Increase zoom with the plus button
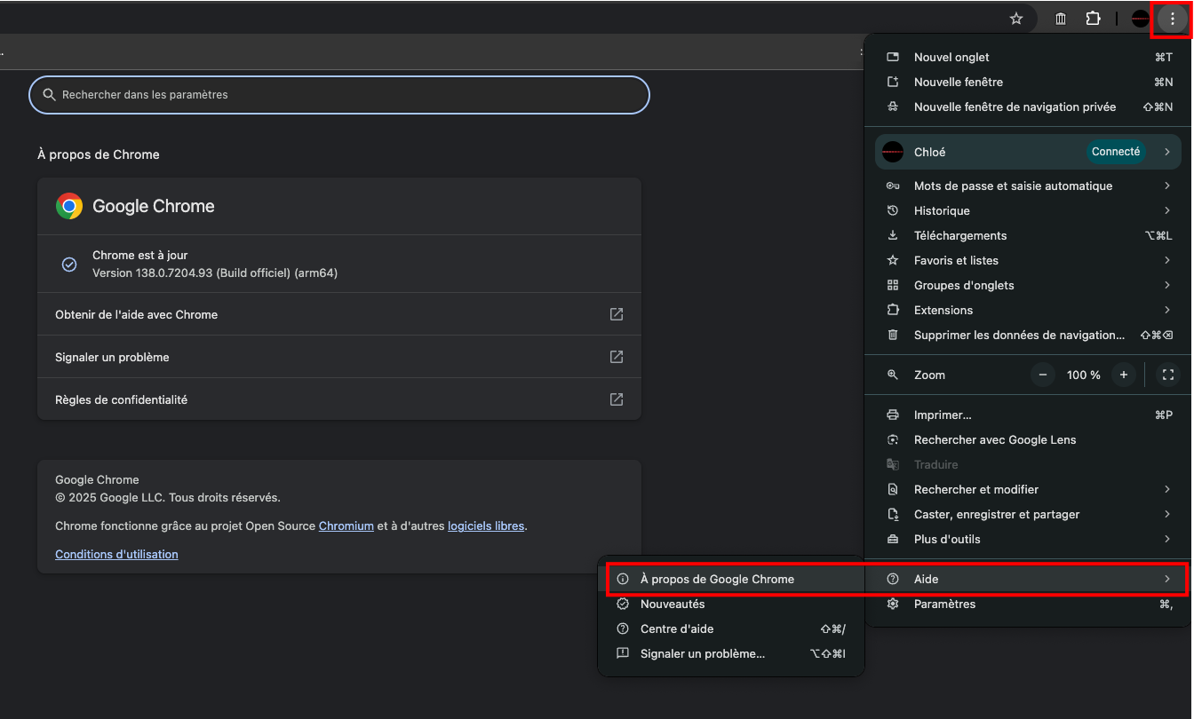This screenshot has height=719, width=1194. (x=1124, y=375)
